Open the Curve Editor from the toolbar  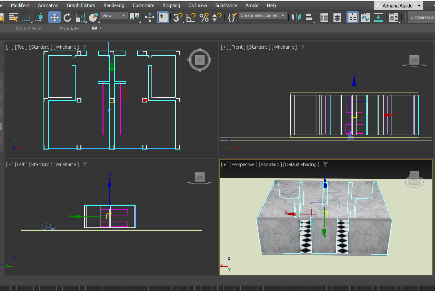tap(365, 18)
